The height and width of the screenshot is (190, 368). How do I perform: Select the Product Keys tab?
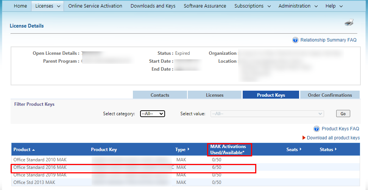click(271, 95)
